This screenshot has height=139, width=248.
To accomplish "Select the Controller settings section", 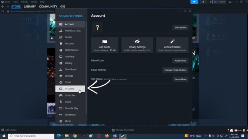I will pos(70,95).
